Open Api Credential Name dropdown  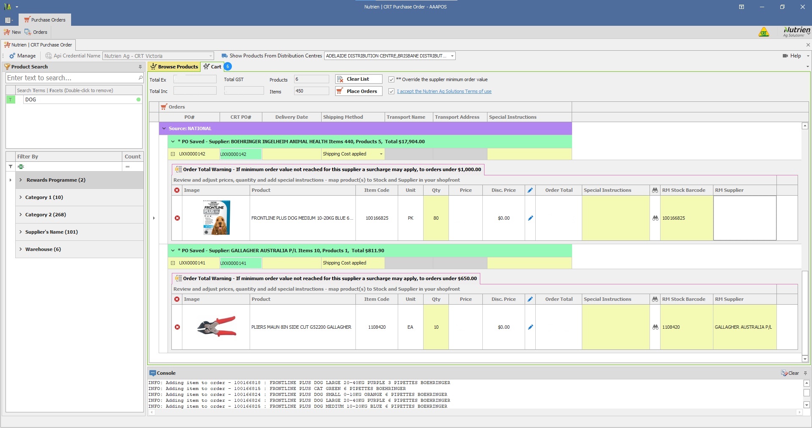210,56
